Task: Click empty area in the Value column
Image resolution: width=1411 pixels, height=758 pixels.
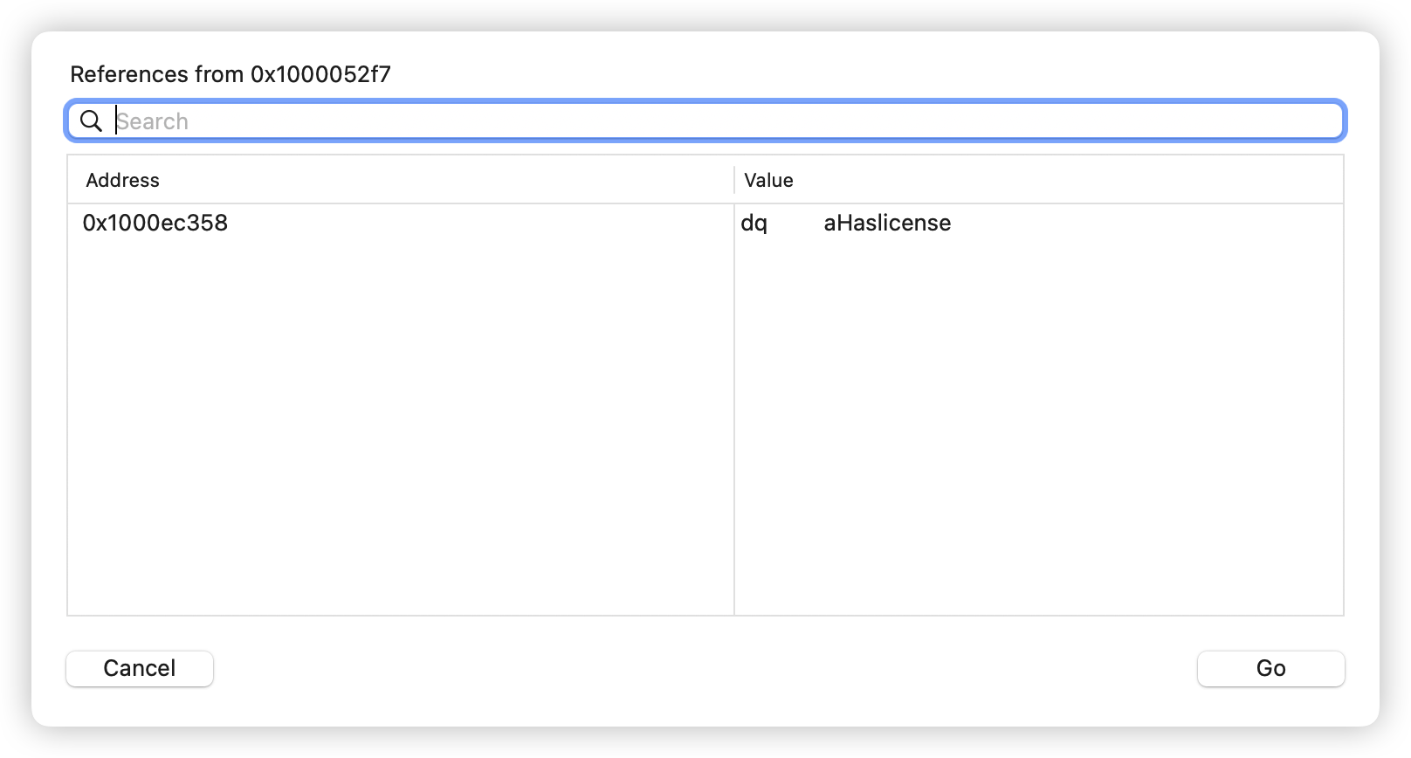Action: pos(1039,419)
